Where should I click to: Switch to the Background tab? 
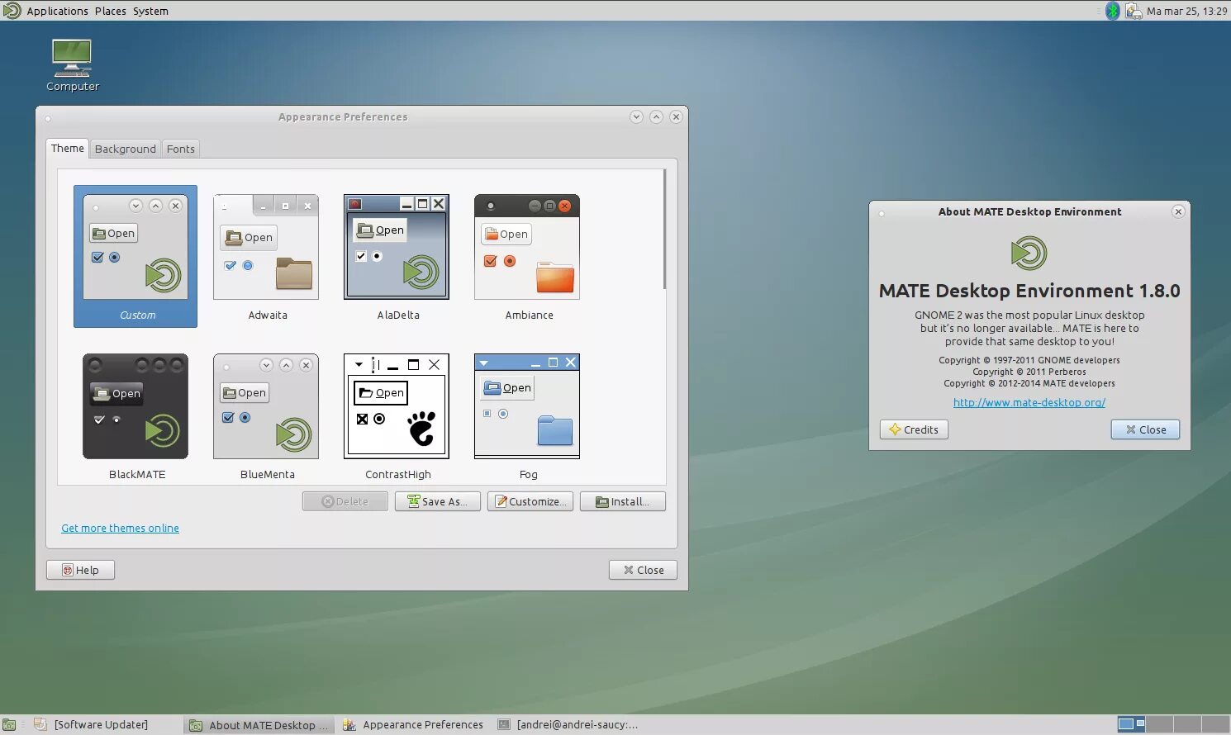coord(125,149)
